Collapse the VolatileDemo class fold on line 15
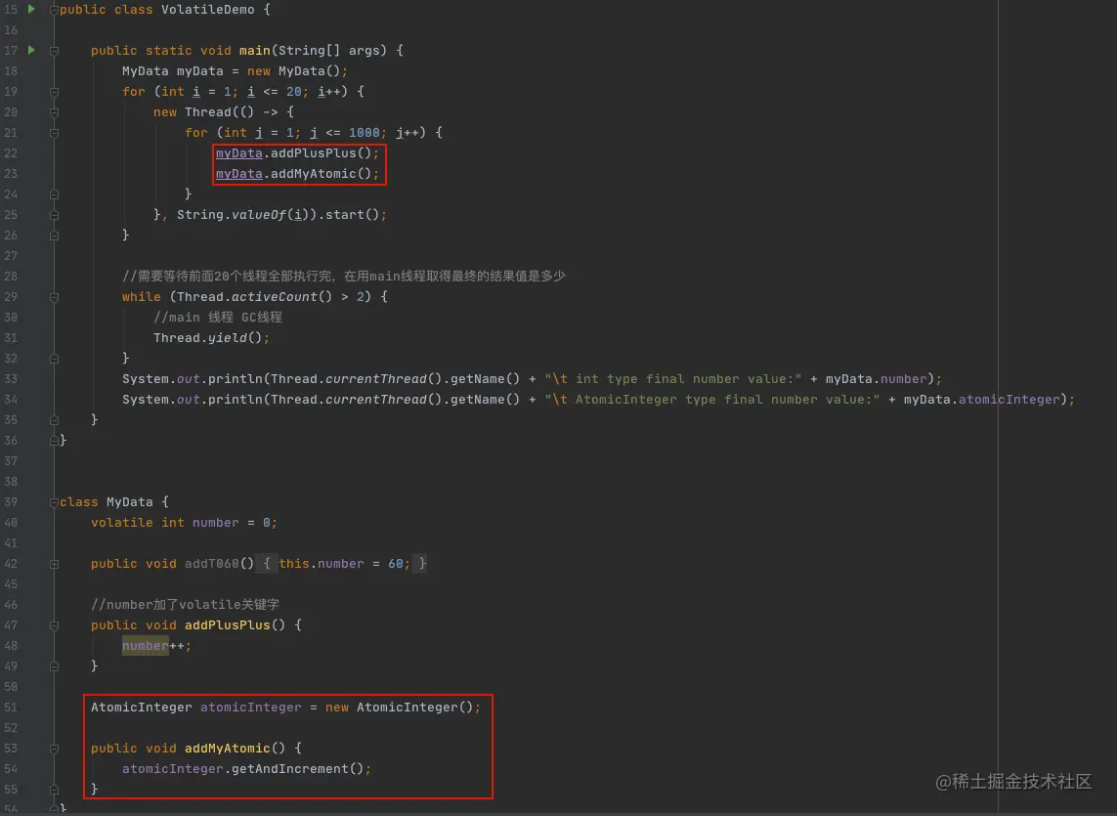This screenshot has width=1117, height=816. tap(54, 10)
